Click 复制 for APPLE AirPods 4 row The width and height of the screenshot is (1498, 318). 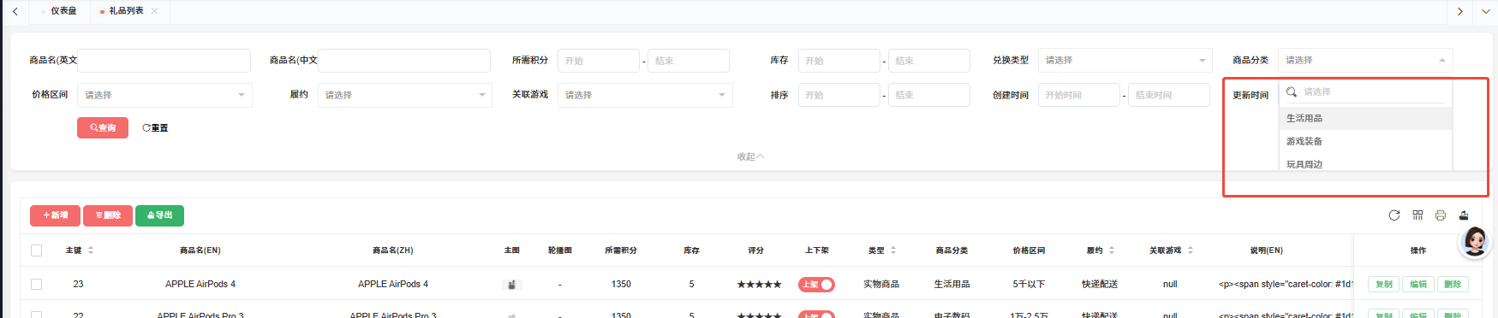coord(1383,285)
